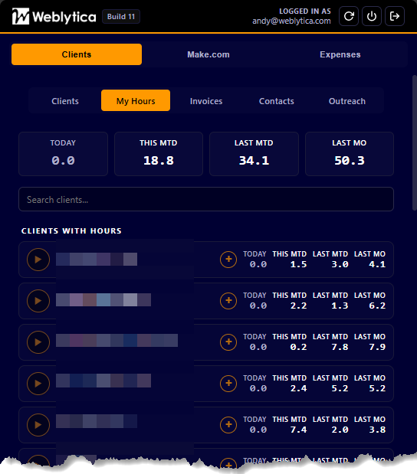Click the logout arrow icon
This screenshot has height=474, width=417.
pyautogui.click(x=395, y=16)
